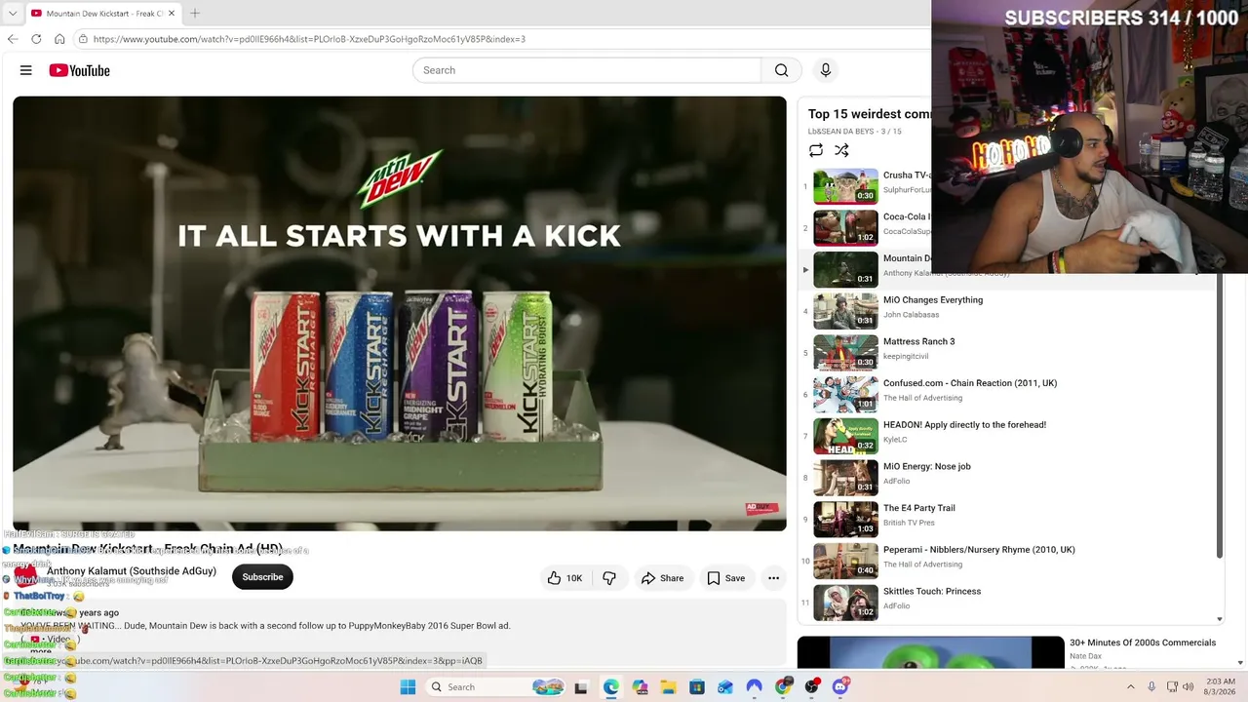Click the YouTube search magnifier button
This screenshot has width=1248, height=702.
pyautogui.click(x=781, y=70)
